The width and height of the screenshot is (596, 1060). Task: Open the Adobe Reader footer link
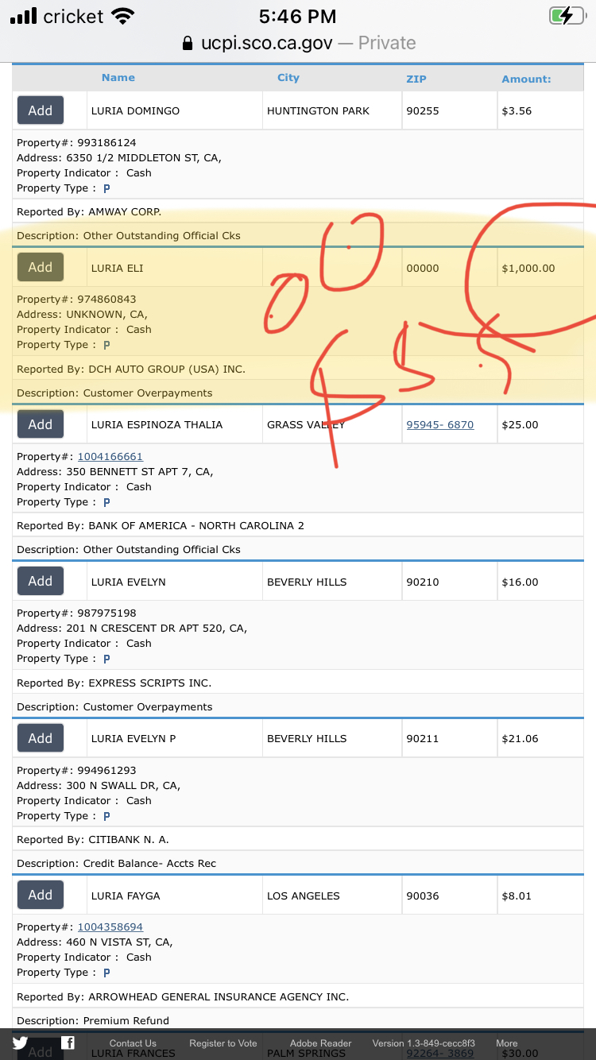(321, 1043)
